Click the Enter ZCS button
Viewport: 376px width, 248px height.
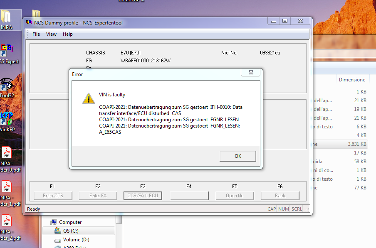[x=53, y=196]
